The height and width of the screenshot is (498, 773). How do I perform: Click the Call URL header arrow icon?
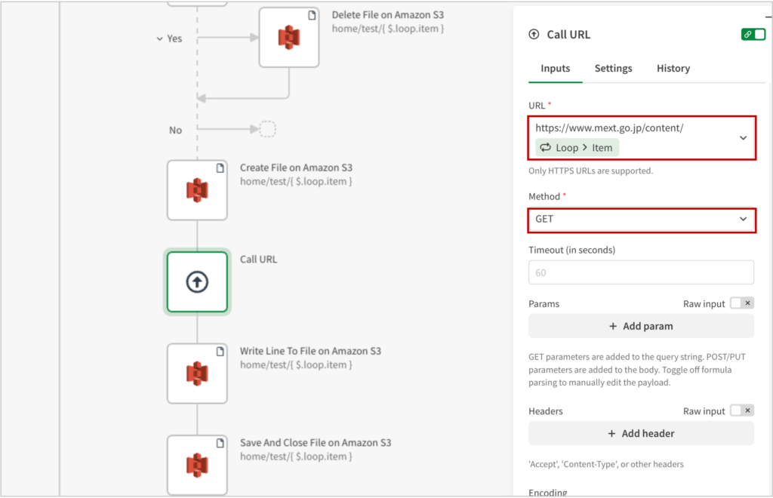[x=534, y=35]
